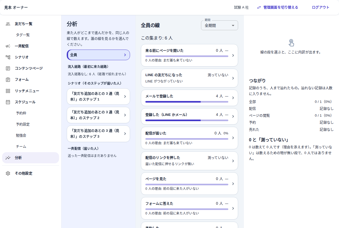
Task: Click the 登録した（LINE かメール） progress bar
Action: [187, 120]
